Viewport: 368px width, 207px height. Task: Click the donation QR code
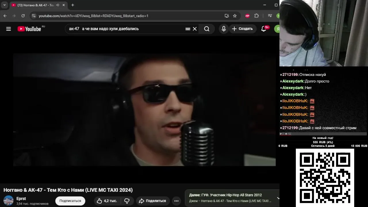[x=325, y=178]
